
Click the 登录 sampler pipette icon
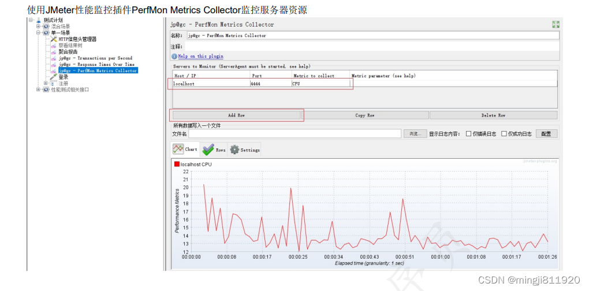coord(54,77)
